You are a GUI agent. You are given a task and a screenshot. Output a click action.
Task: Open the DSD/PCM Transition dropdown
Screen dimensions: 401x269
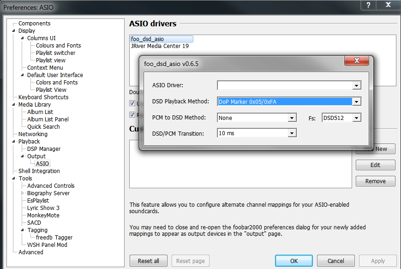(x=292, y=133)
